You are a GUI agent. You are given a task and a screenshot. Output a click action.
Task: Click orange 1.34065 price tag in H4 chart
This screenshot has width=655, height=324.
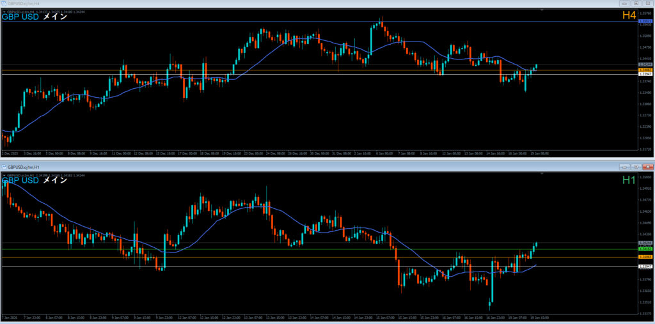tap(645, 70)
